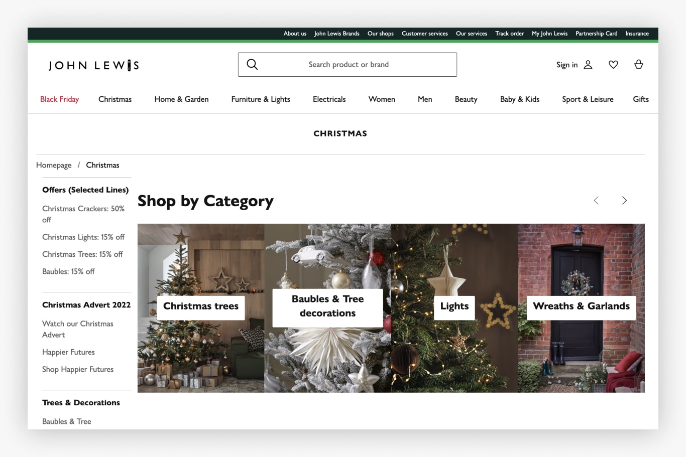Click the Sign in person icon
This screenshot has width=686, height=457.
(588, 64)
